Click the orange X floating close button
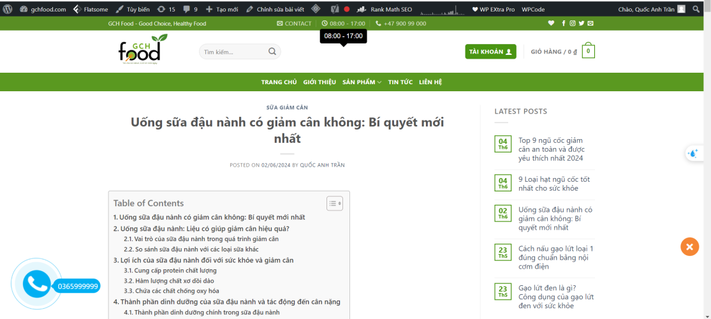This screenshot has width=711, height=319. pyautogui.click(x=689, y=247)
